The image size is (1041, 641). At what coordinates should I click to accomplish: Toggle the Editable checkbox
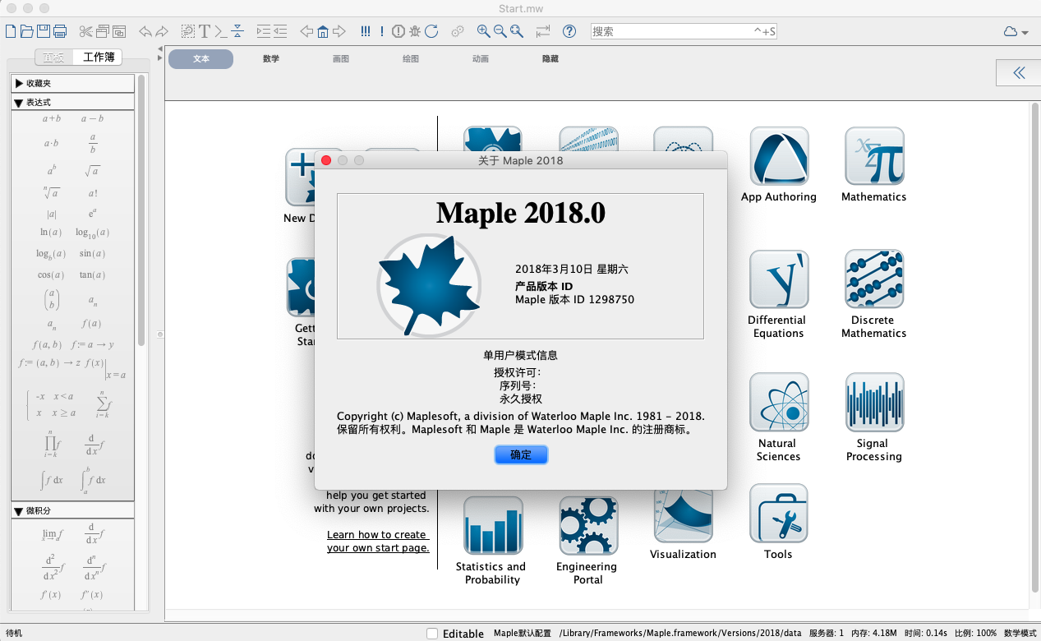pyautogui.click(x=432, y=634)
